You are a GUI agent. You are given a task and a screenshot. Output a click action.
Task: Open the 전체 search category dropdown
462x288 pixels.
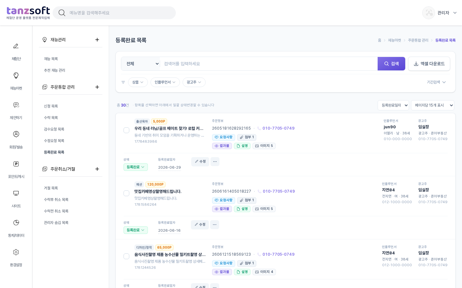click(141, 64)
